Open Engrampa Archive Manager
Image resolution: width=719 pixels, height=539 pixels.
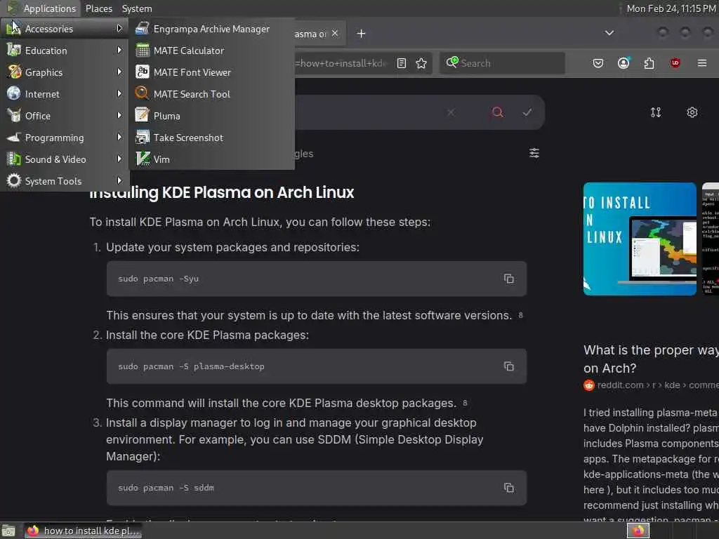[211, 29]
